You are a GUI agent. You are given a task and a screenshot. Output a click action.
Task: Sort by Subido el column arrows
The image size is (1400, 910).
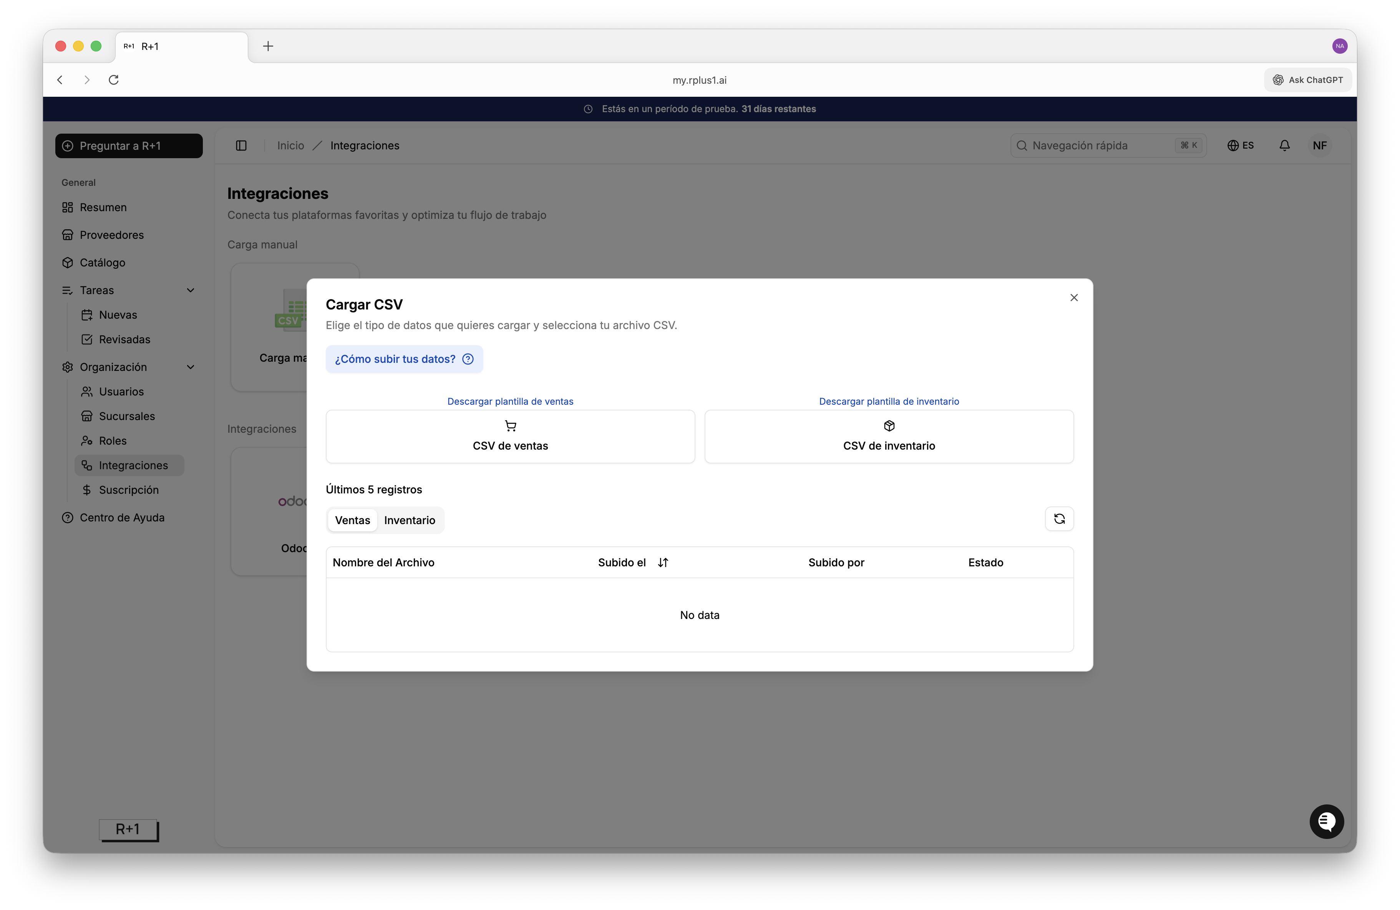(x=663, y=563)
